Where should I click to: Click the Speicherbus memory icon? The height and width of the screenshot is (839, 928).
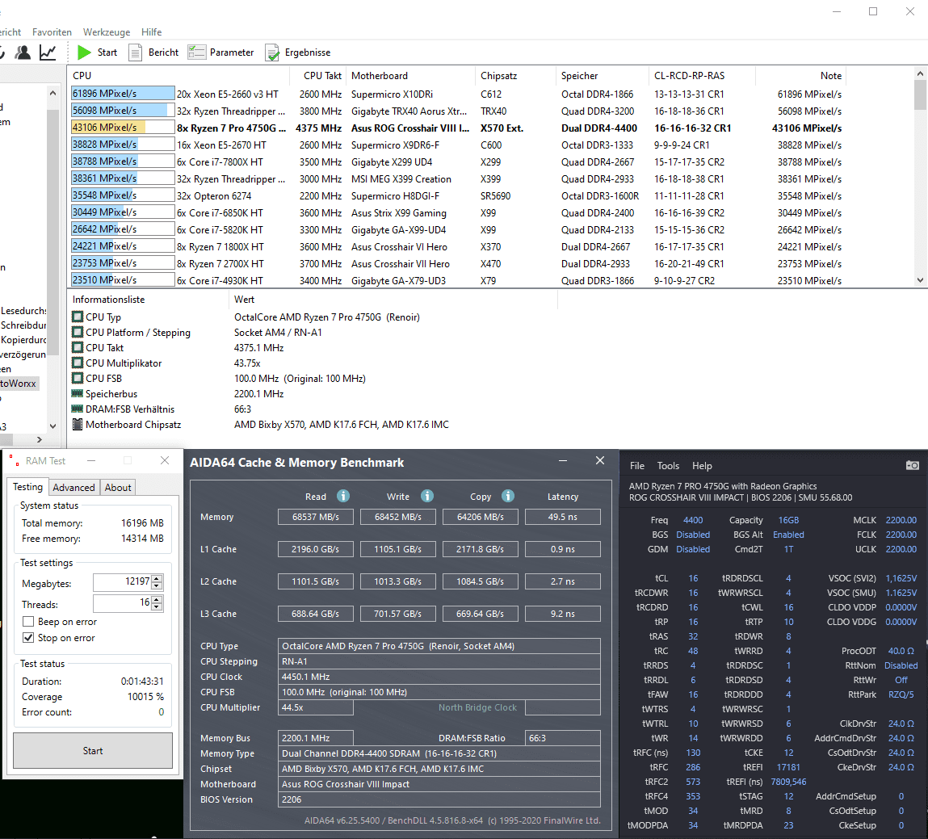coord(77,393)
